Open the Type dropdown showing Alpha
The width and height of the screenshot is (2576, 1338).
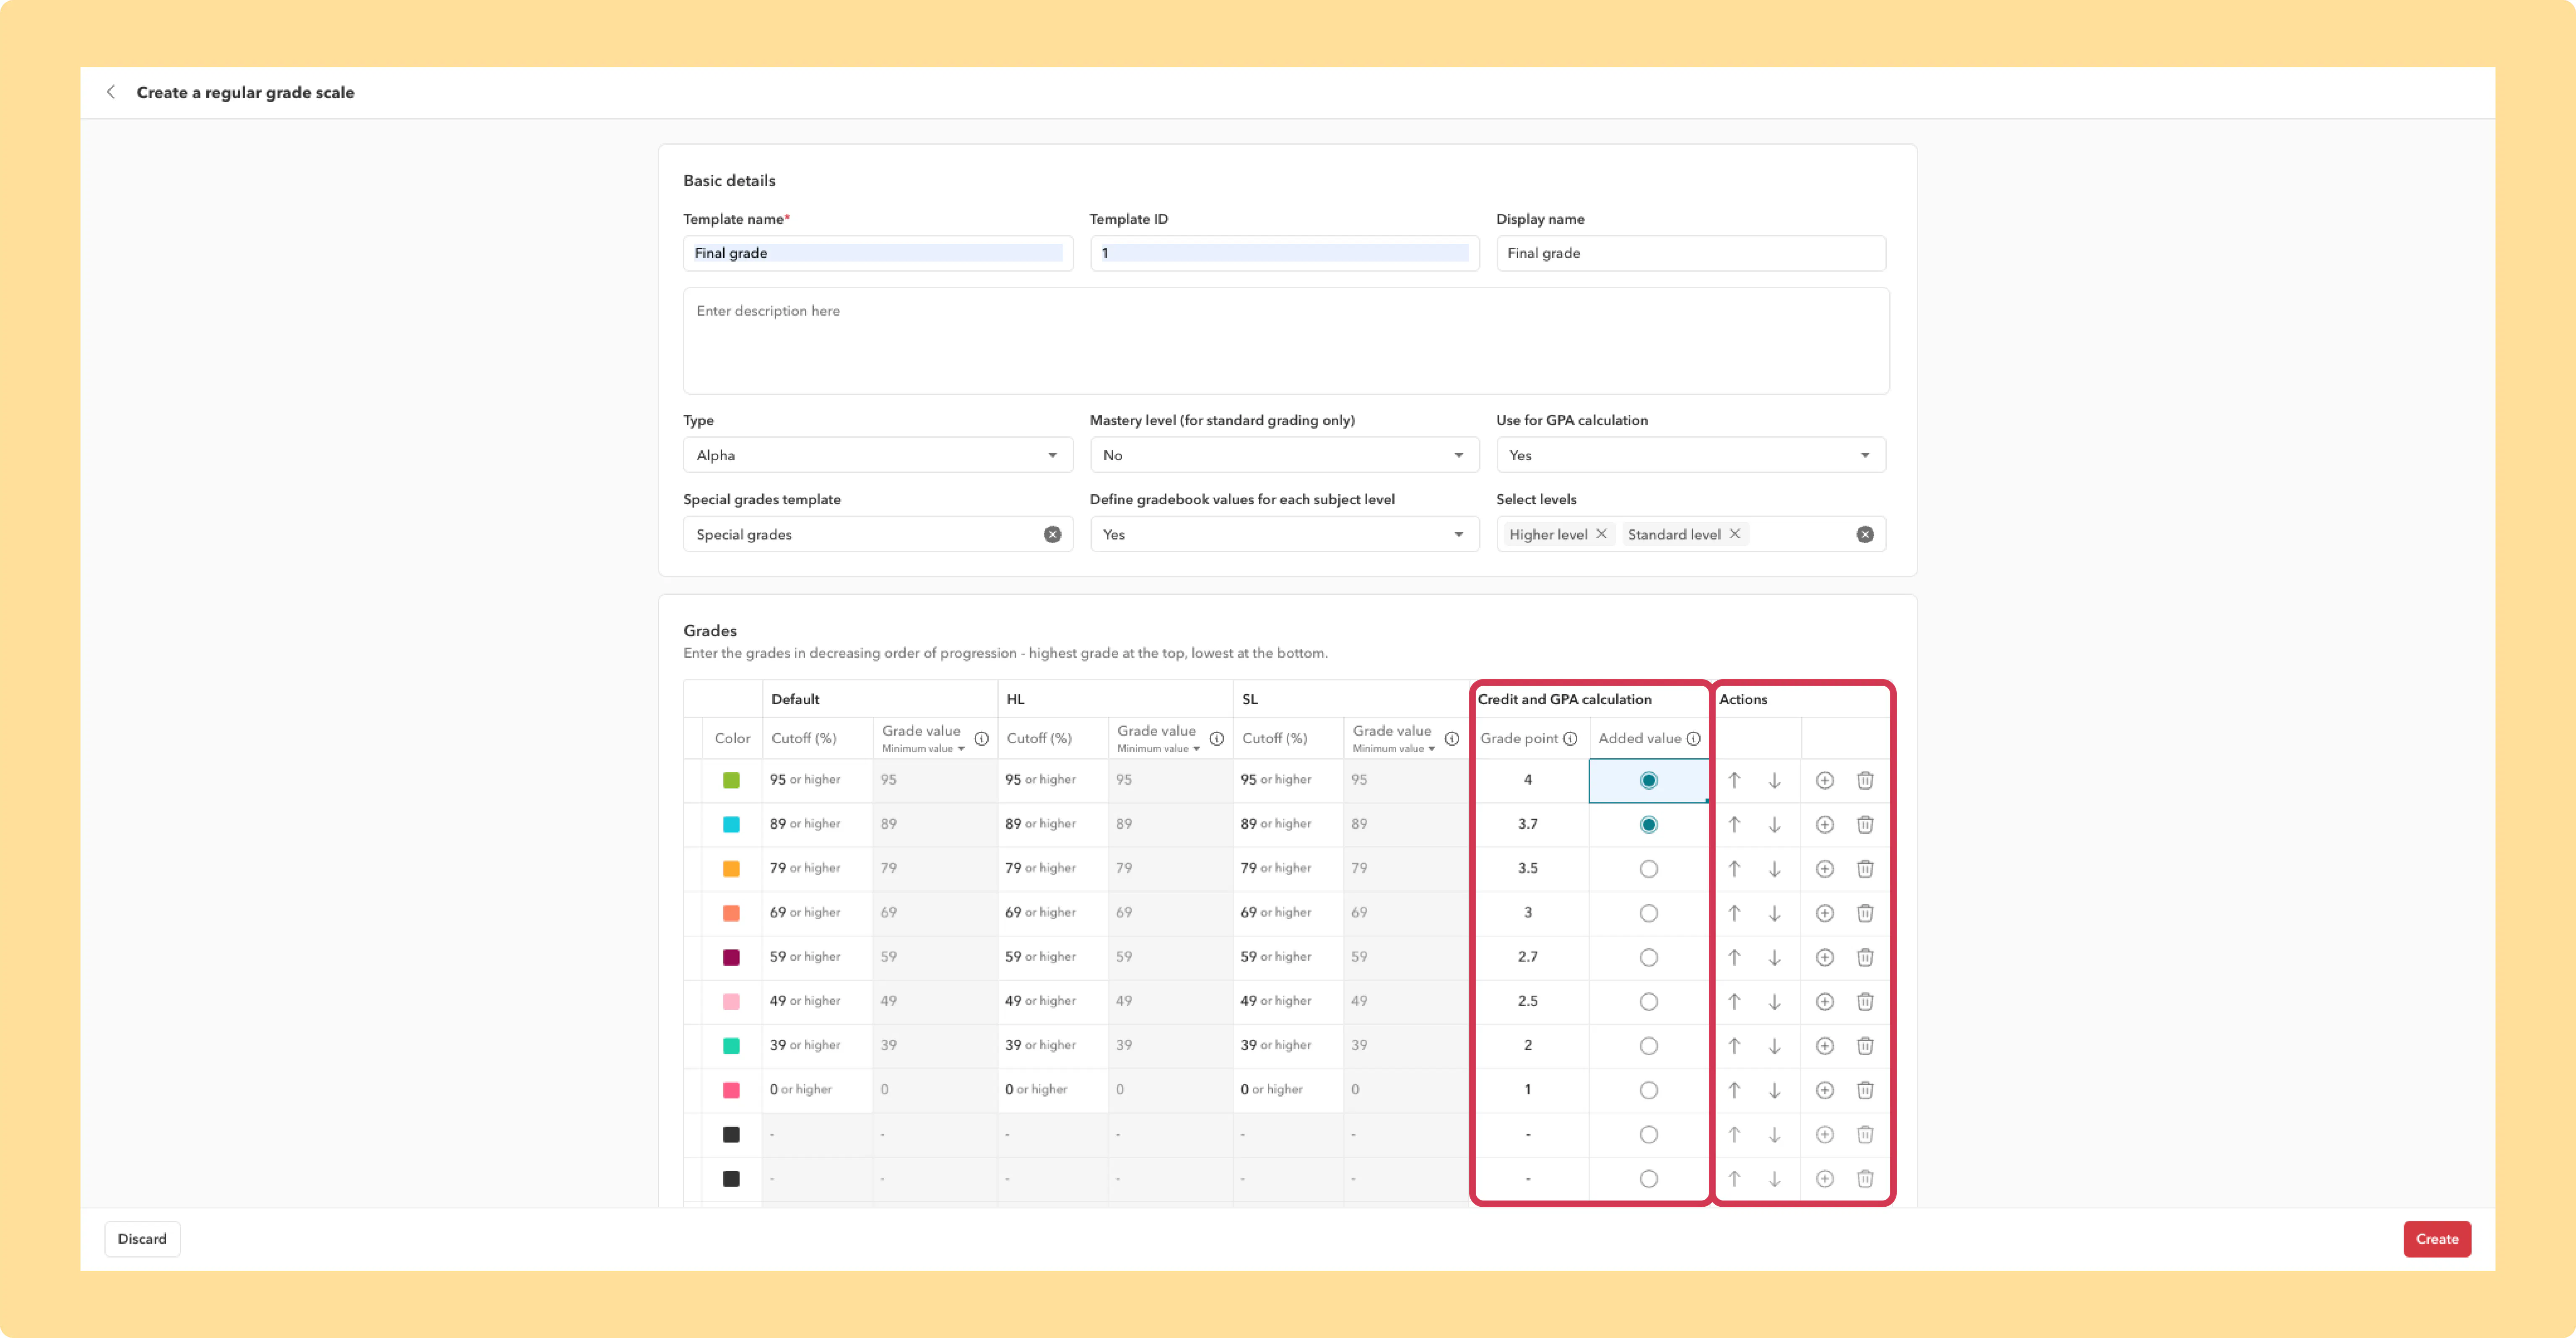[877, 455]
